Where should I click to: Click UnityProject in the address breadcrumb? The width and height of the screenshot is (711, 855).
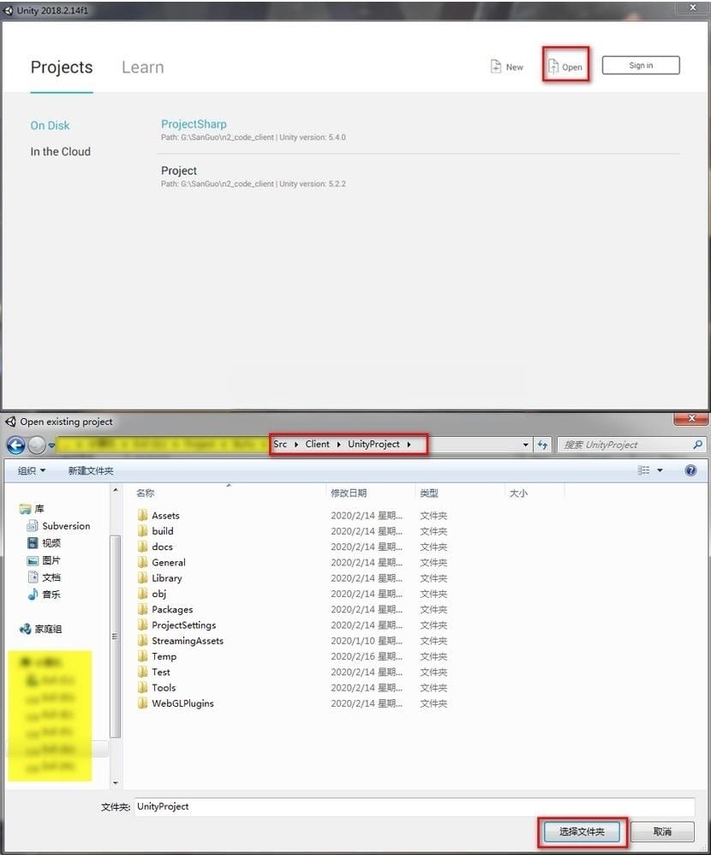tap(373, 444)
